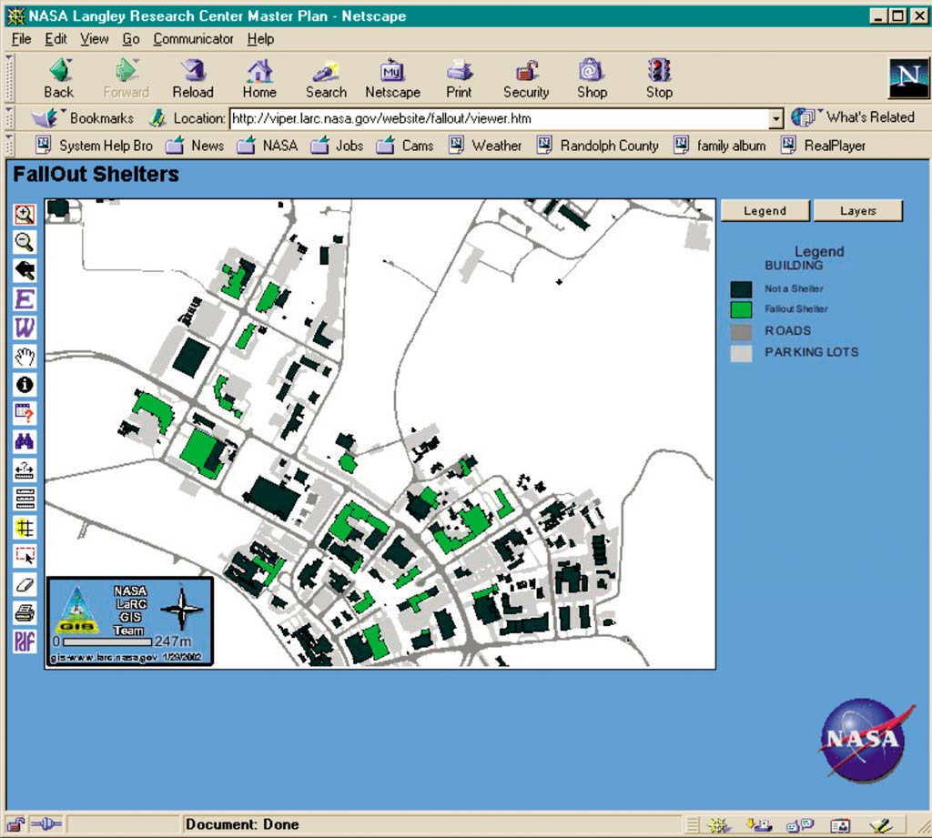Go back to the previous map extent
The height and width of the screenshot is (838, 932).
pos(25,270)
